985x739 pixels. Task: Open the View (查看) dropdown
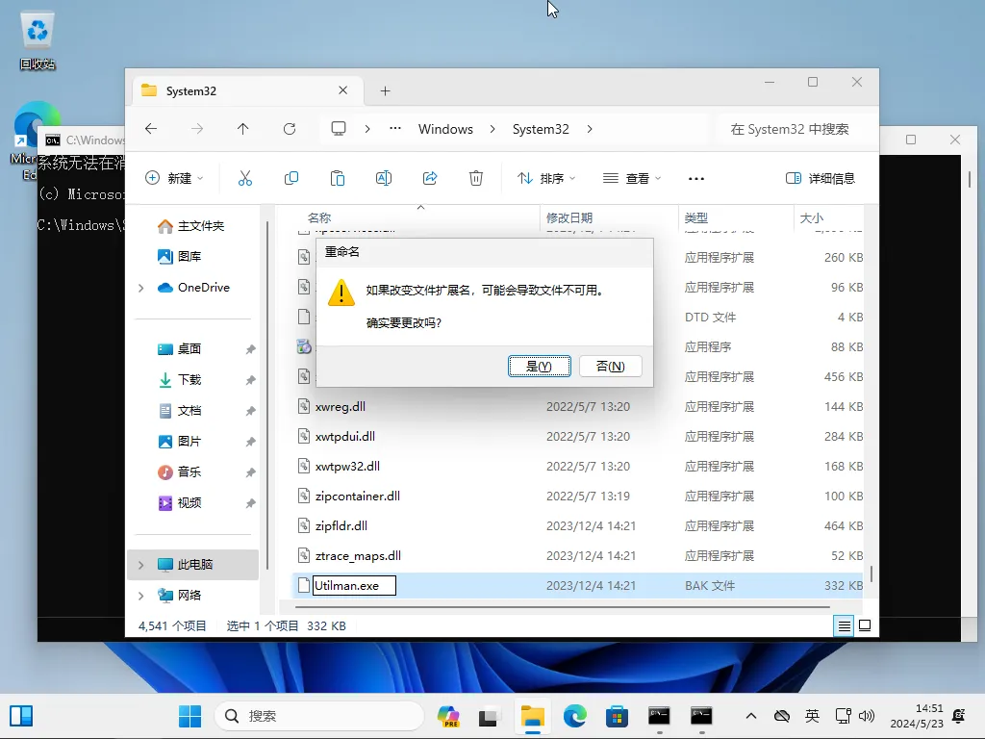coord(632,178)
